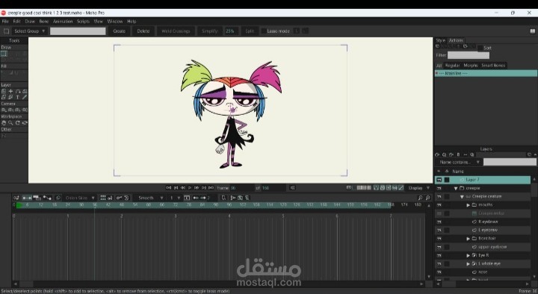The height and width of the screenshot is (294, 538).
Task: Click the timeline zoom-out magnifier icon
Action: tap(420, 198)
